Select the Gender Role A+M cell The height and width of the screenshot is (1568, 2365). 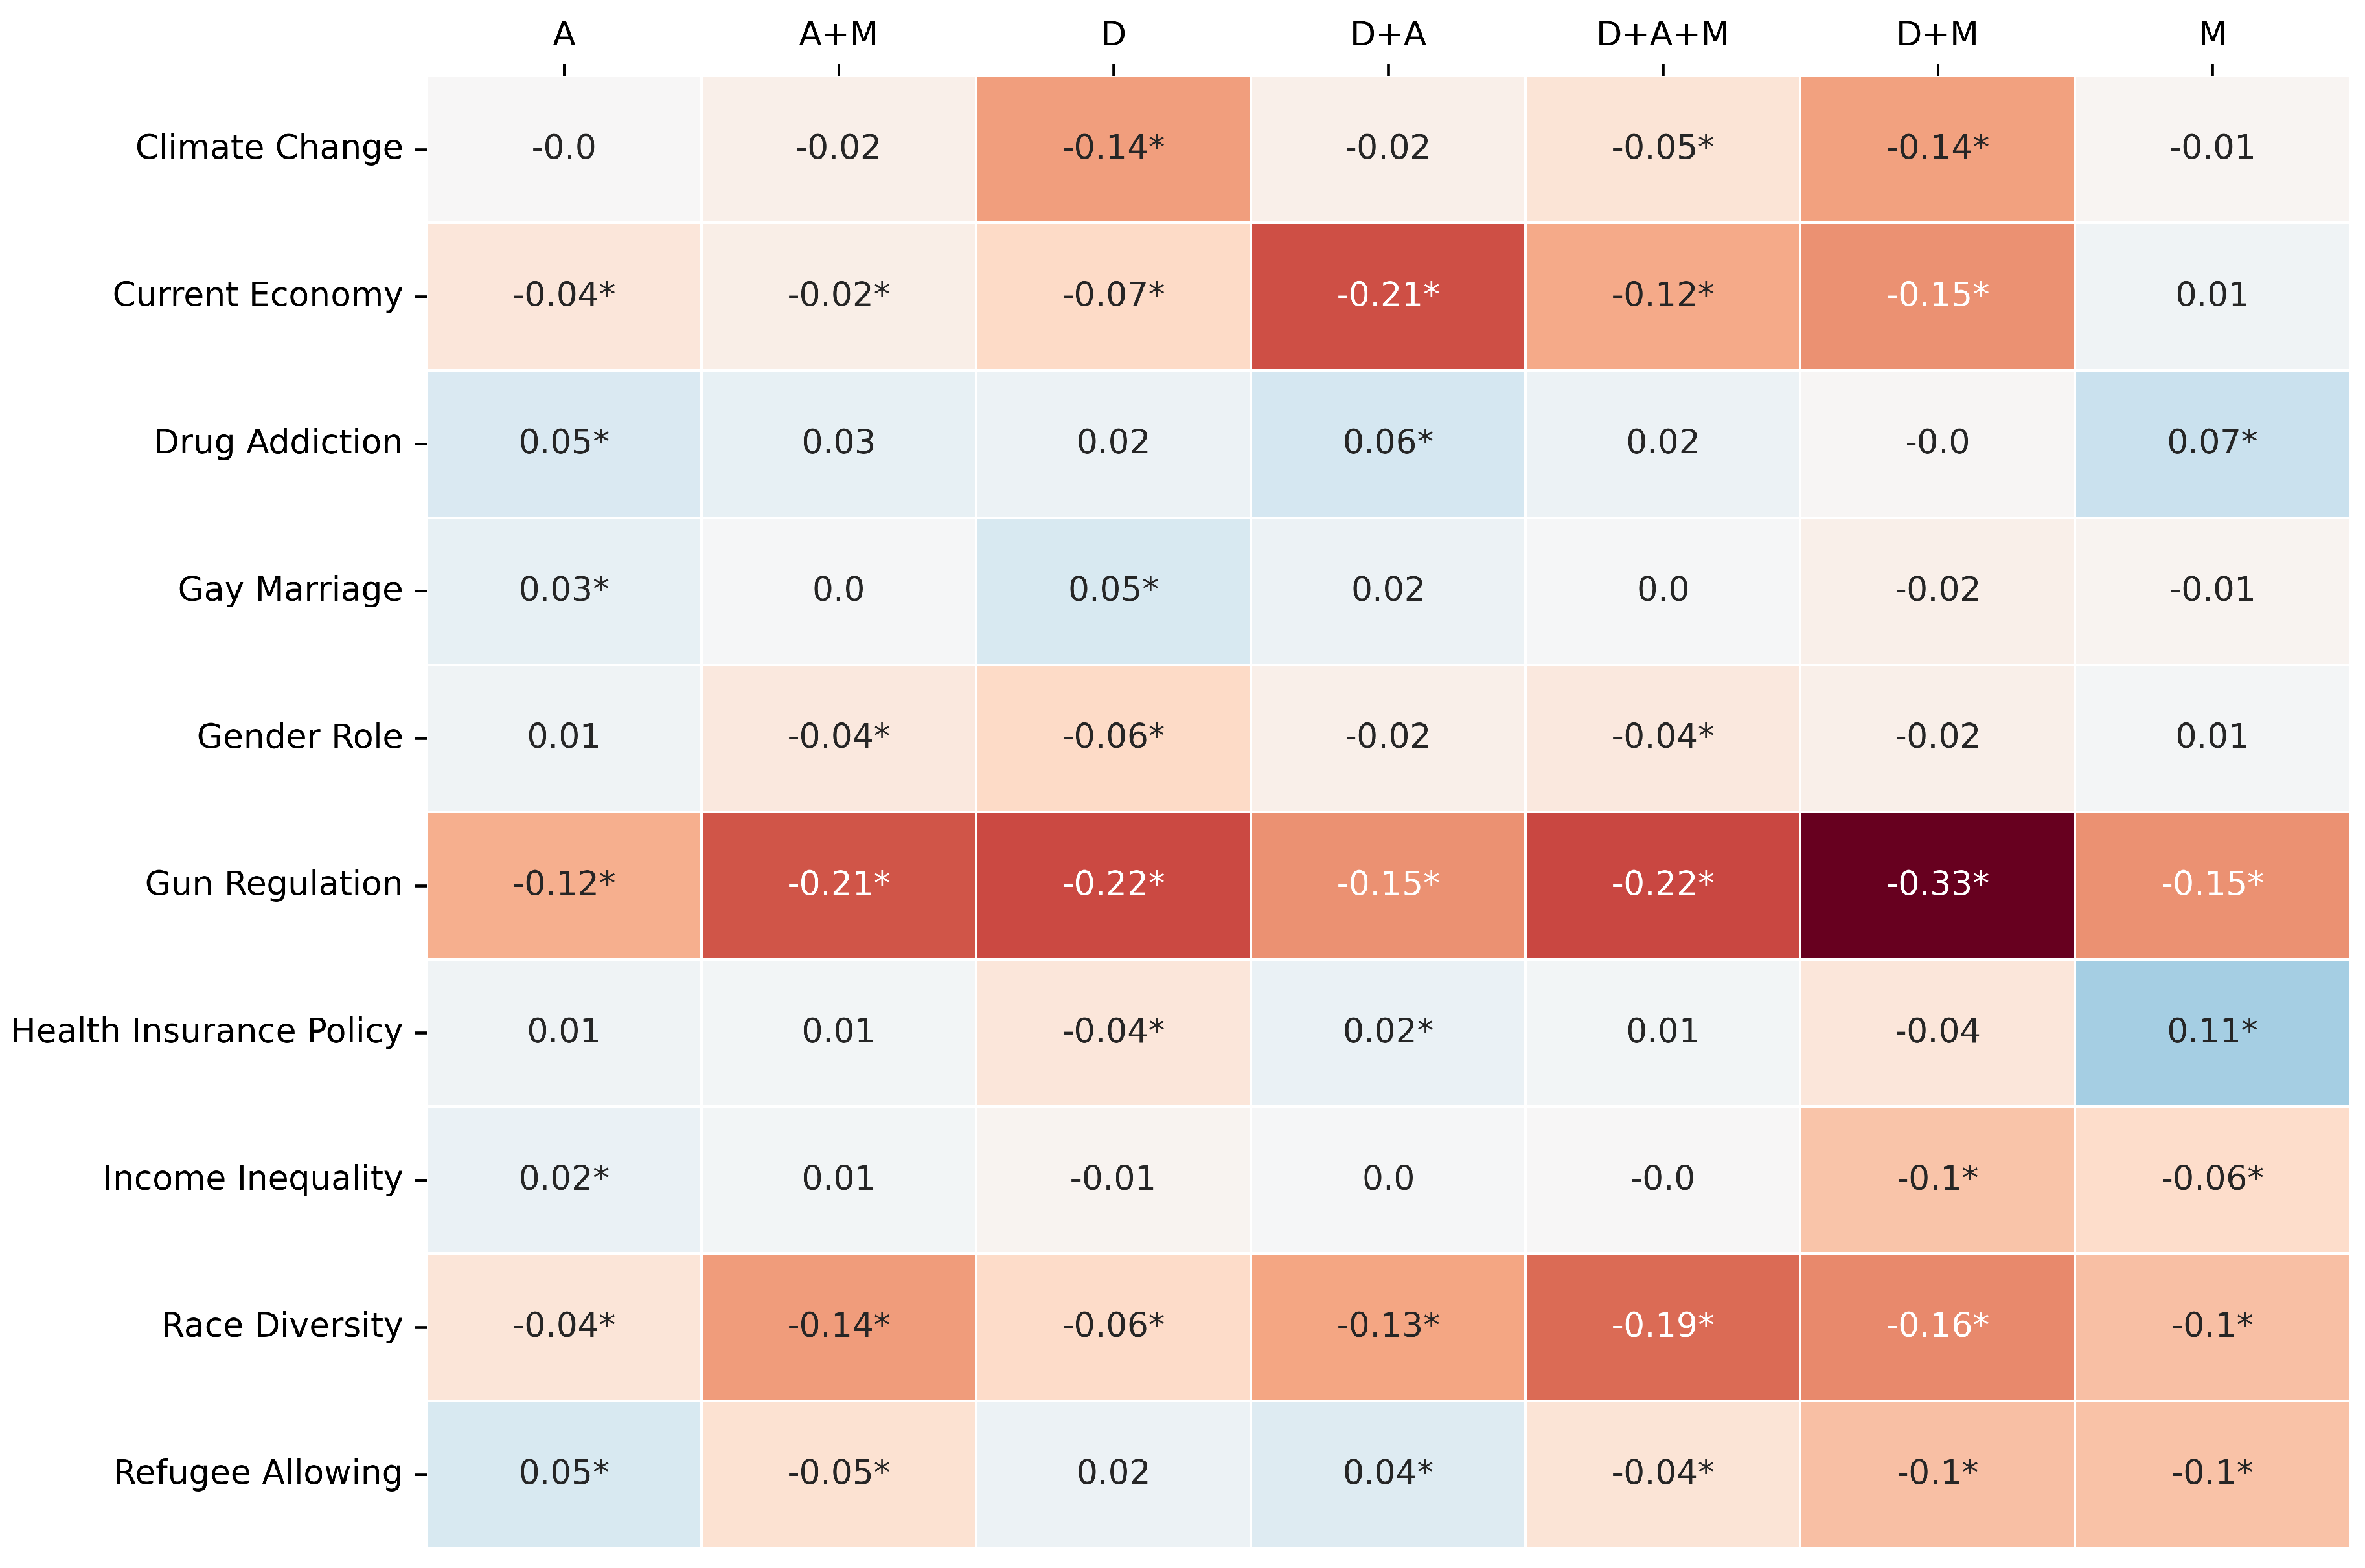pyautogui.click(x=838, y=737)
